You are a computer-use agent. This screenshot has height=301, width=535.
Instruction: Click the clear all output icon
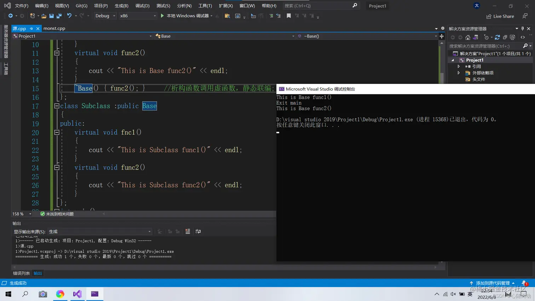(188, 231)
